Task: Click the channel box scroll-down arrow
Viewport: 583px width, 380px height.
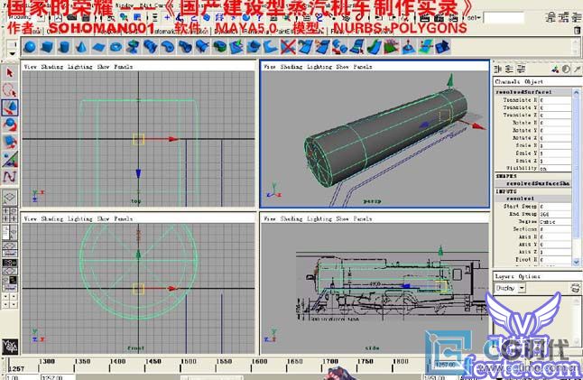Action: (577, 262)
